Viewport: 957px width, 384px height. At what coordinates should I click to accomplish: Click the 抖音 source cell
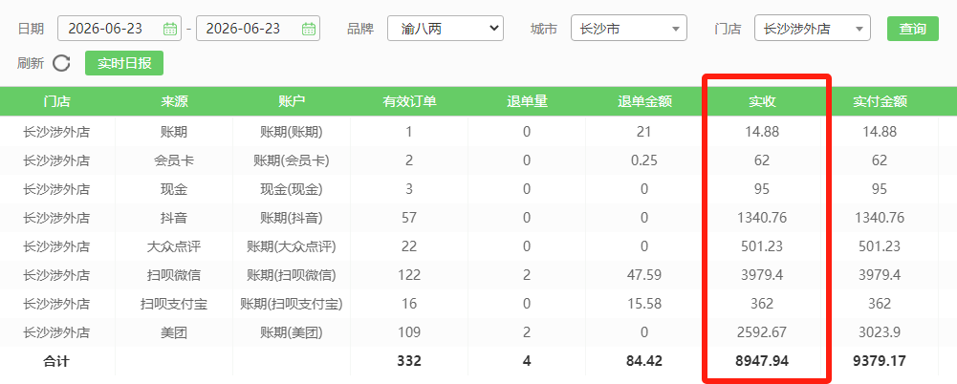(174, 218)
